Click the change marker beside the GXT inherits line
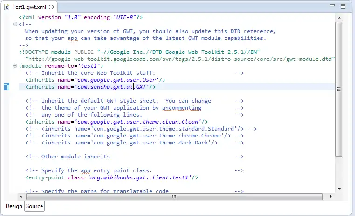The width and height of the screenshot is (355, 216). pyautogui.click(x=7, y=87)
